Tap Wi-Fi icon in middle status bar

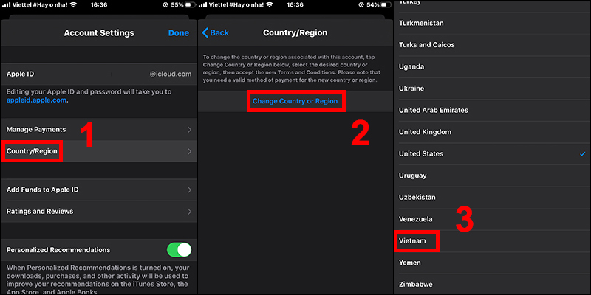(x=270, y=5)
